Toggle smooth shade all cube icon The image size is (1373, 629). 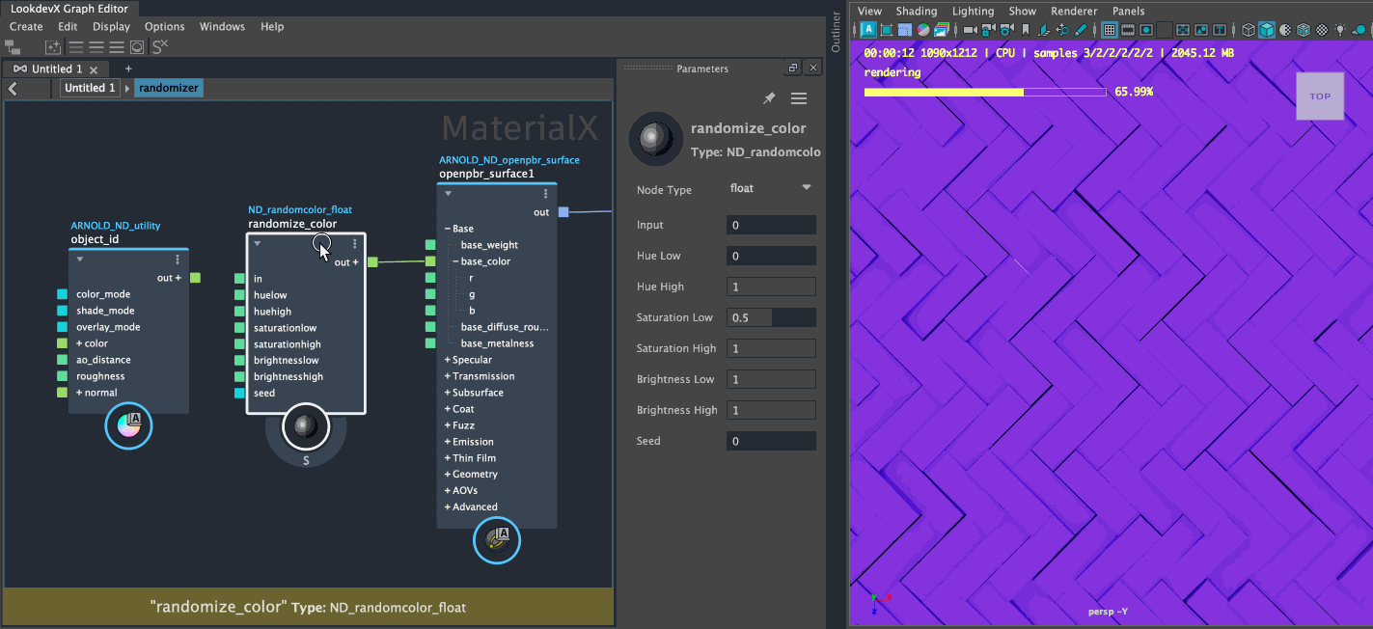click(x=1267, y=30)
